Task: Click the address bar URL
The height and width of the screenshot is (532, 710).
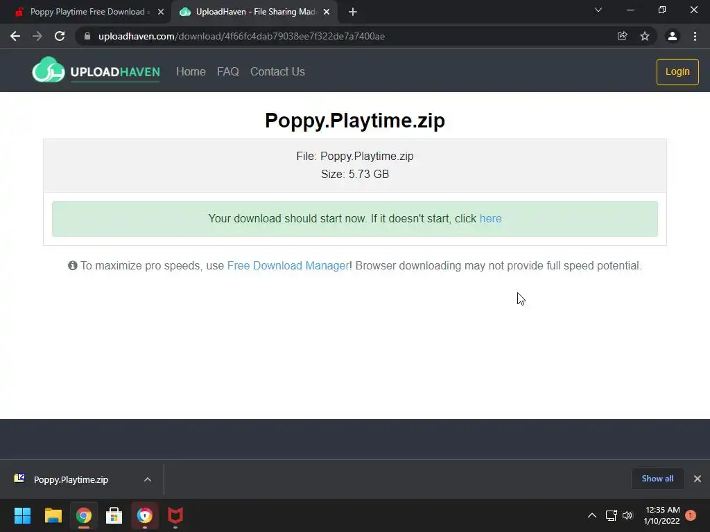Action: [x=241, y=36]
